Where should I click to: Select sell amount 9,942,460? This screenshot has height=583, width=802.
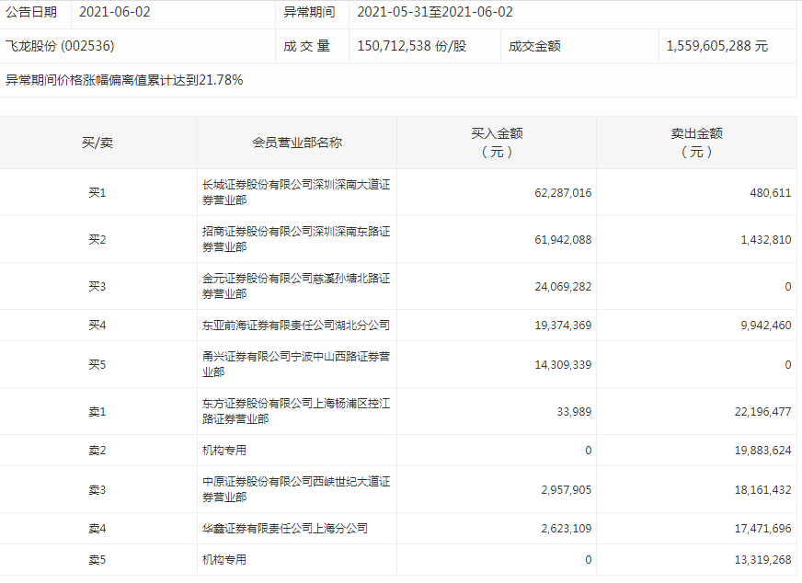(766, 326)
